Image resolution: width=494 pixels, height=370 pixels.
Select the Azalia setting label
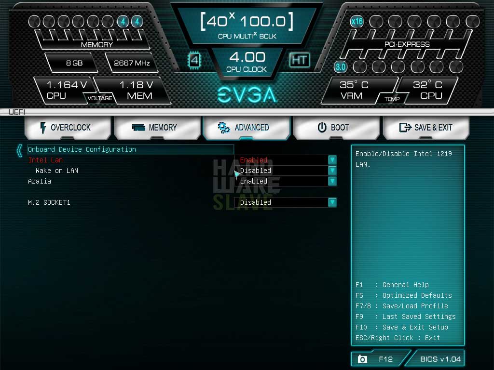[40, 181]
